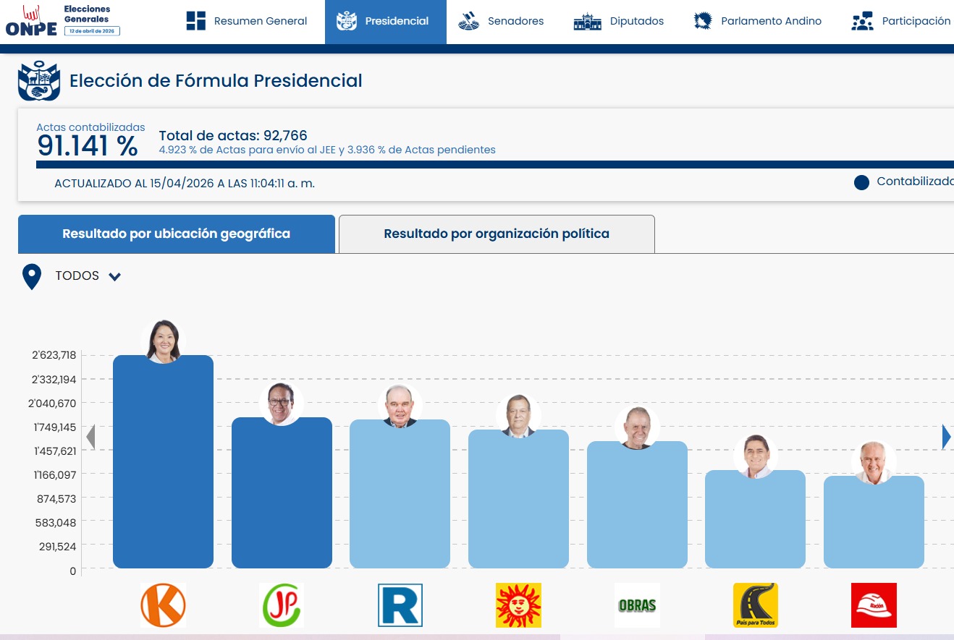The width and height of the screenshot is (954, 640).
Task: Click the red helmet party logo
Action: pos(874,605)
